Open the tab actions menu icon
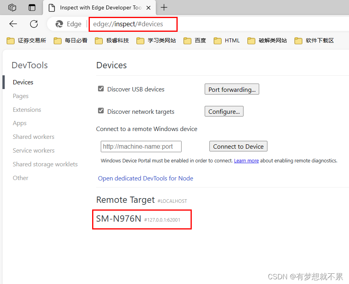The height and width of the screenshot is (284, 349). click(32, 7)
